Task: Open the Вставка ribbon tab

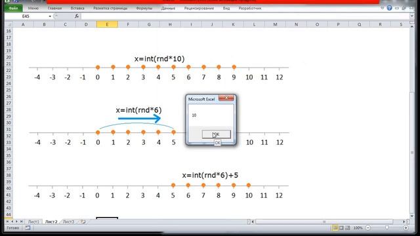Action: tap(77, 9)
